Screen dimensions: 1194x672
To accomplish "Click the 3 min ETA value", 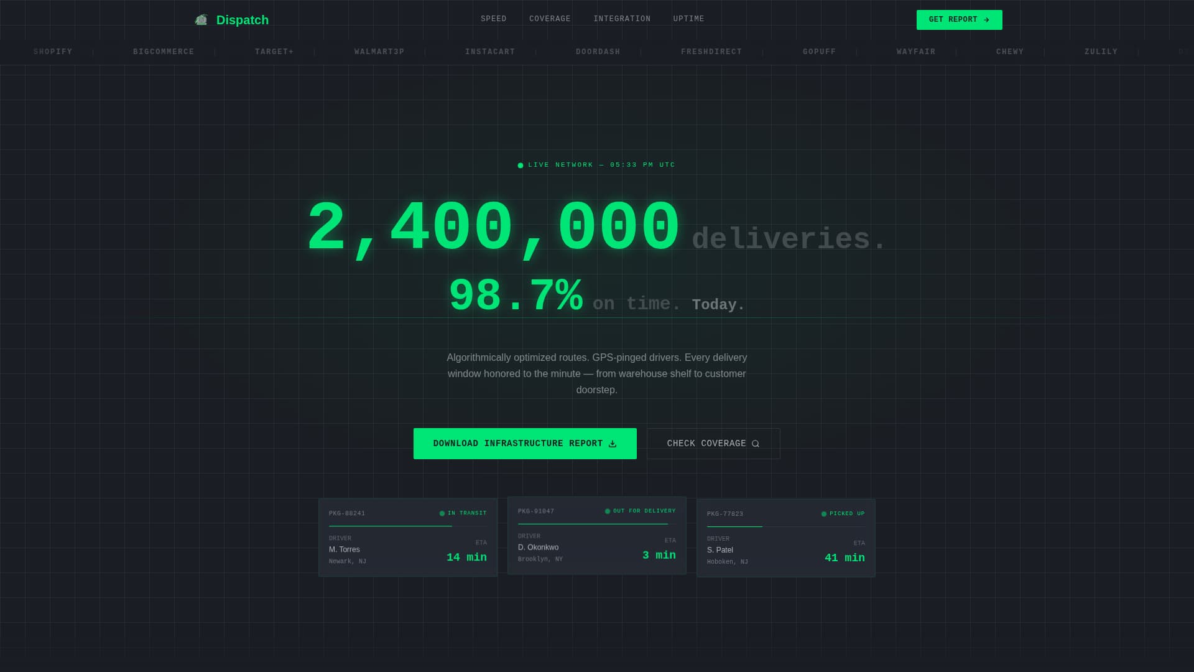I will 659,555.
